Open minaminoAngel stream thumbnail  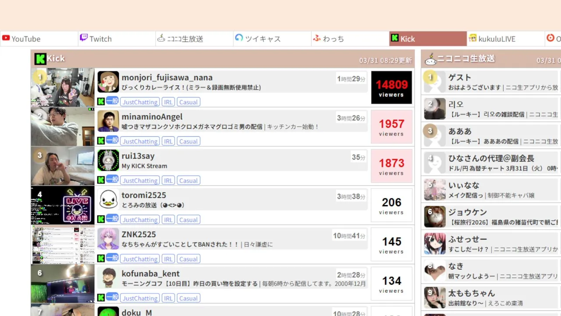63,126
